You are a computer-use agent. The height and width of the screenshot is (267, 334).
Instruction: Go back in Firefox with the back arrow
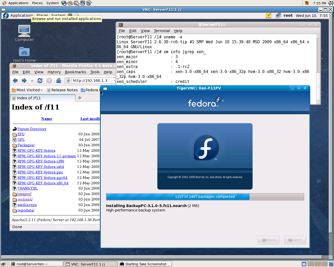(15, 81)
